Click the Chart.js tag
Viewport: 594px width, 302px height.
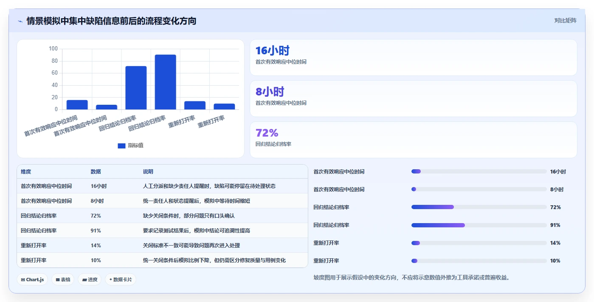coord(32,280)
